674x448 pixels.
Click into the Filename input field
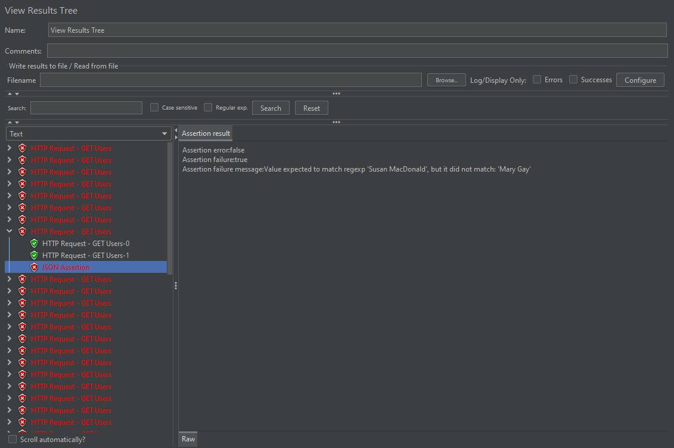click(x=231, y=80)
